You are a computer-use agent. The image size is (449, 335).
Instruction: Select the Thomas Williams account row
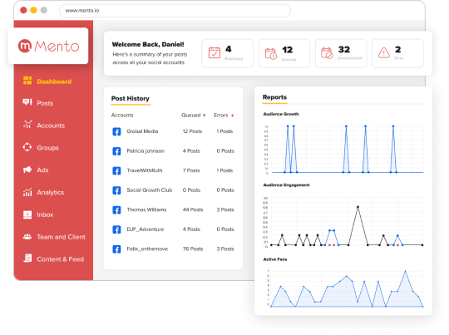(x=173, y=209)
